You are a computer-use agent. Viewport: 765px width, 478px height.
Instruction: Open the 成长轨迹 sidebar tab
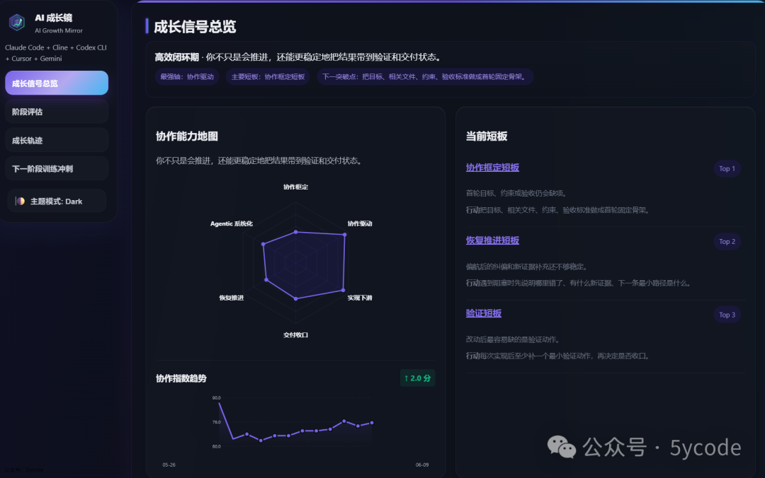57,140
